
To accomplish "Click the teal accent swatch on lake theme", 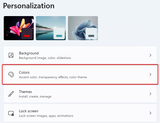I will coord(59,36).
